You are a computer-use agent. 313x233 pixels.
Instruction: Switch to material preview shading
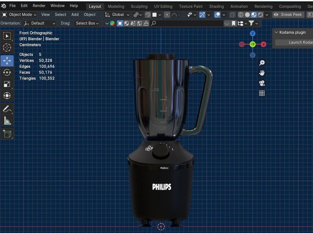254,15
